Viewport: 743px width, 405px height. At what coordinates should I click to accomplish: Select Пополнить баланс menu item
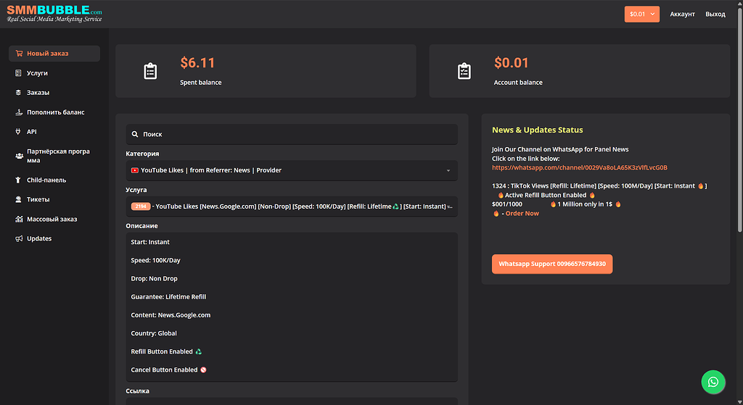pyautogui.click(x=54, y=112)
